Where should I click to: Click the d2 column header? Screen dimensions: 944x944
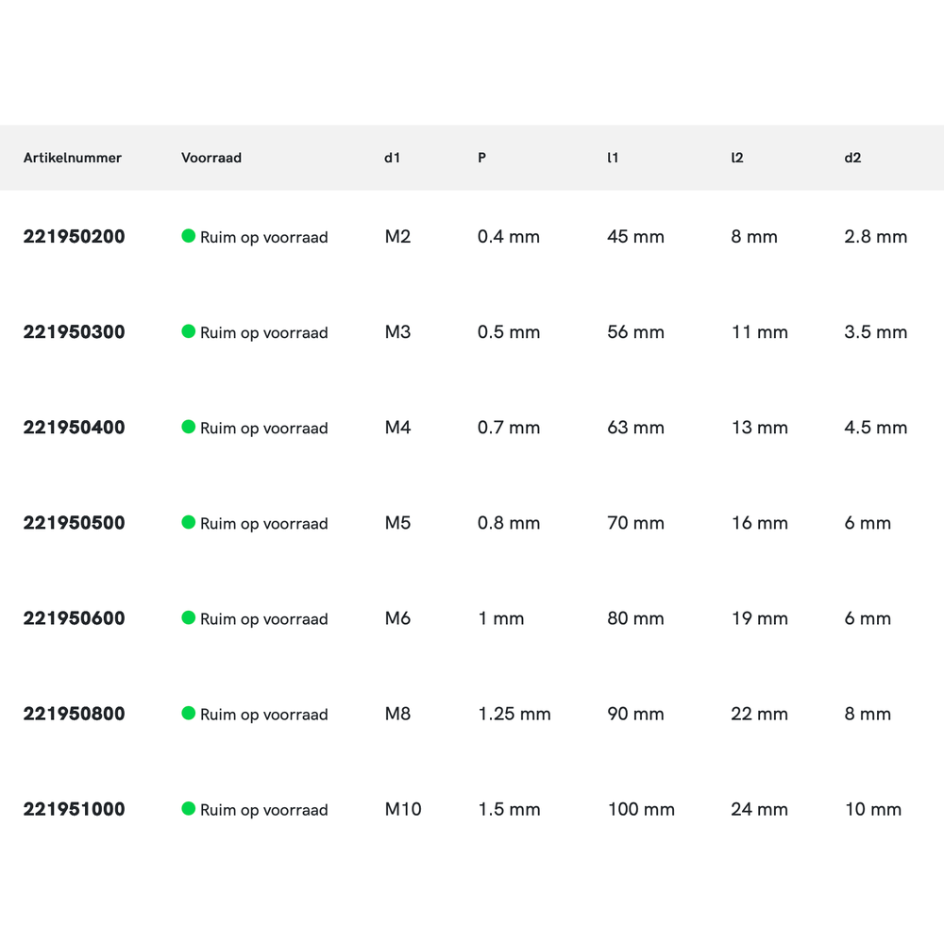[852, 158]
